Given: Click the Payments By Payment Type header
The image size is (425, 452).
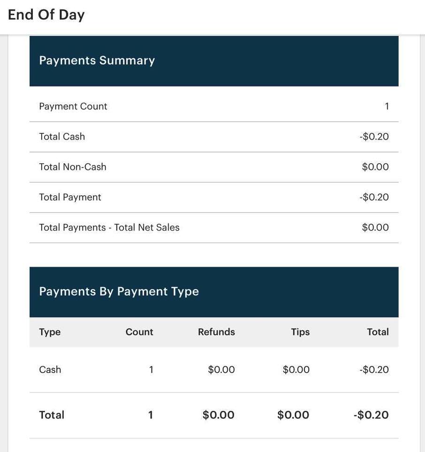Looking at the screenshot, I should 119,290.
